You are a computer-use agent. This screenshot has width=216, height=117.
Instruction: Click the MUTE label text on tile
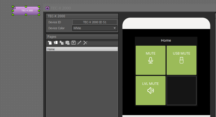151,53
